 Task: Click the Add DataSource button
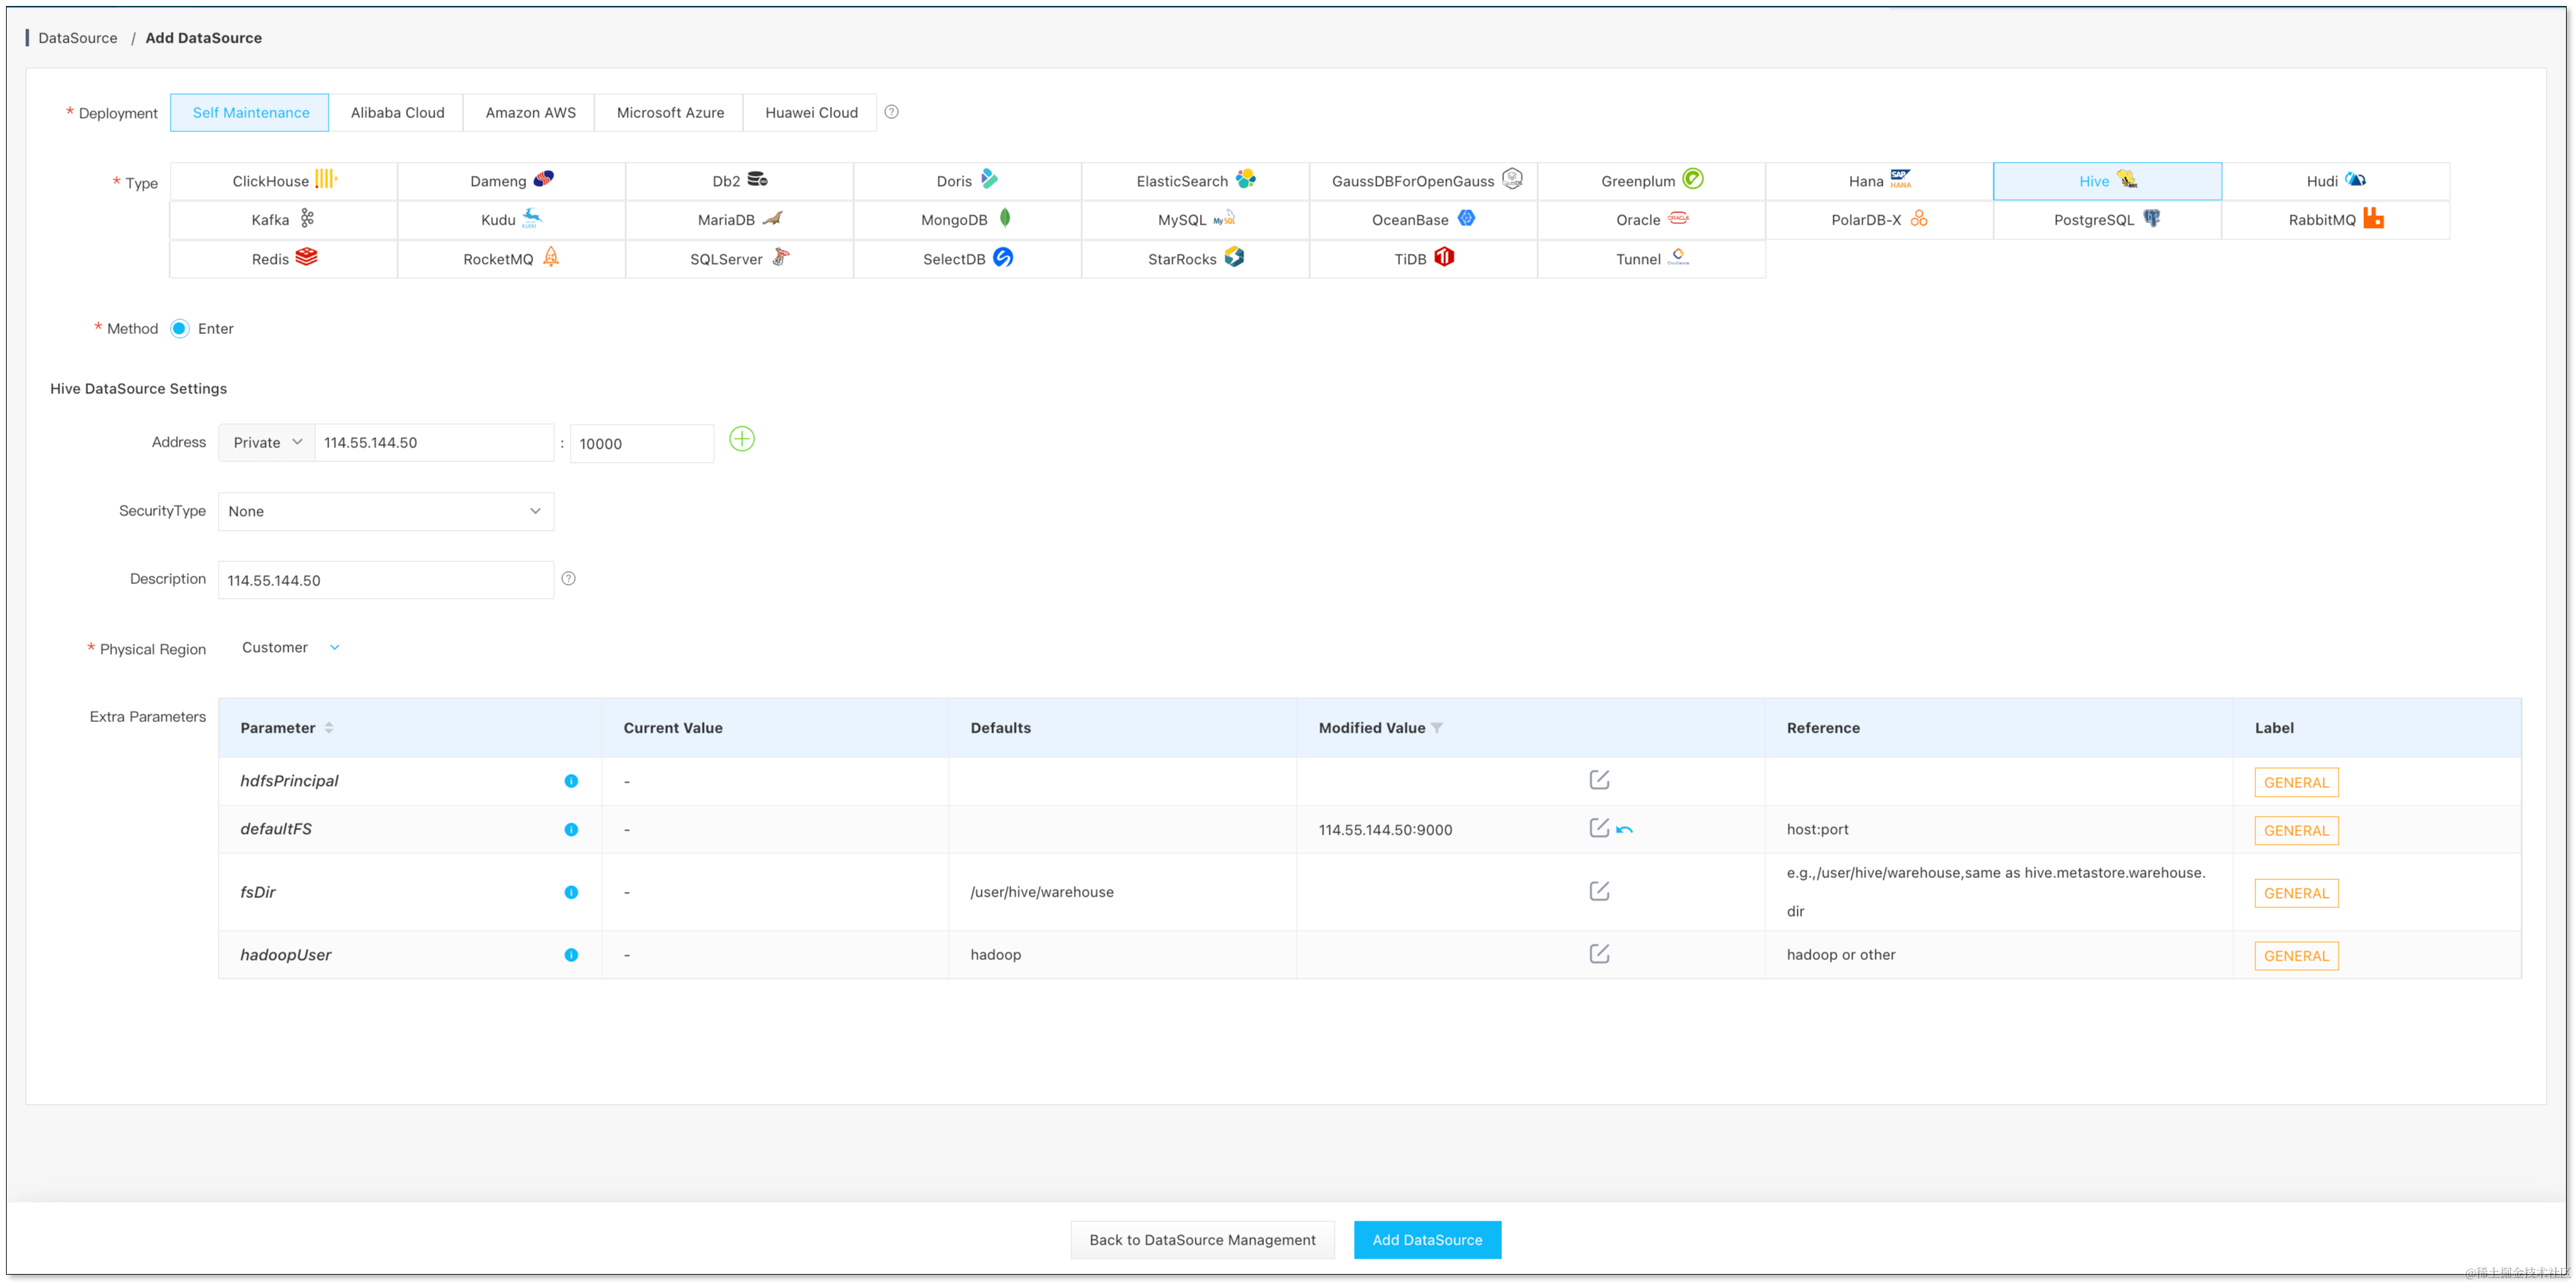(1426, 1239)
